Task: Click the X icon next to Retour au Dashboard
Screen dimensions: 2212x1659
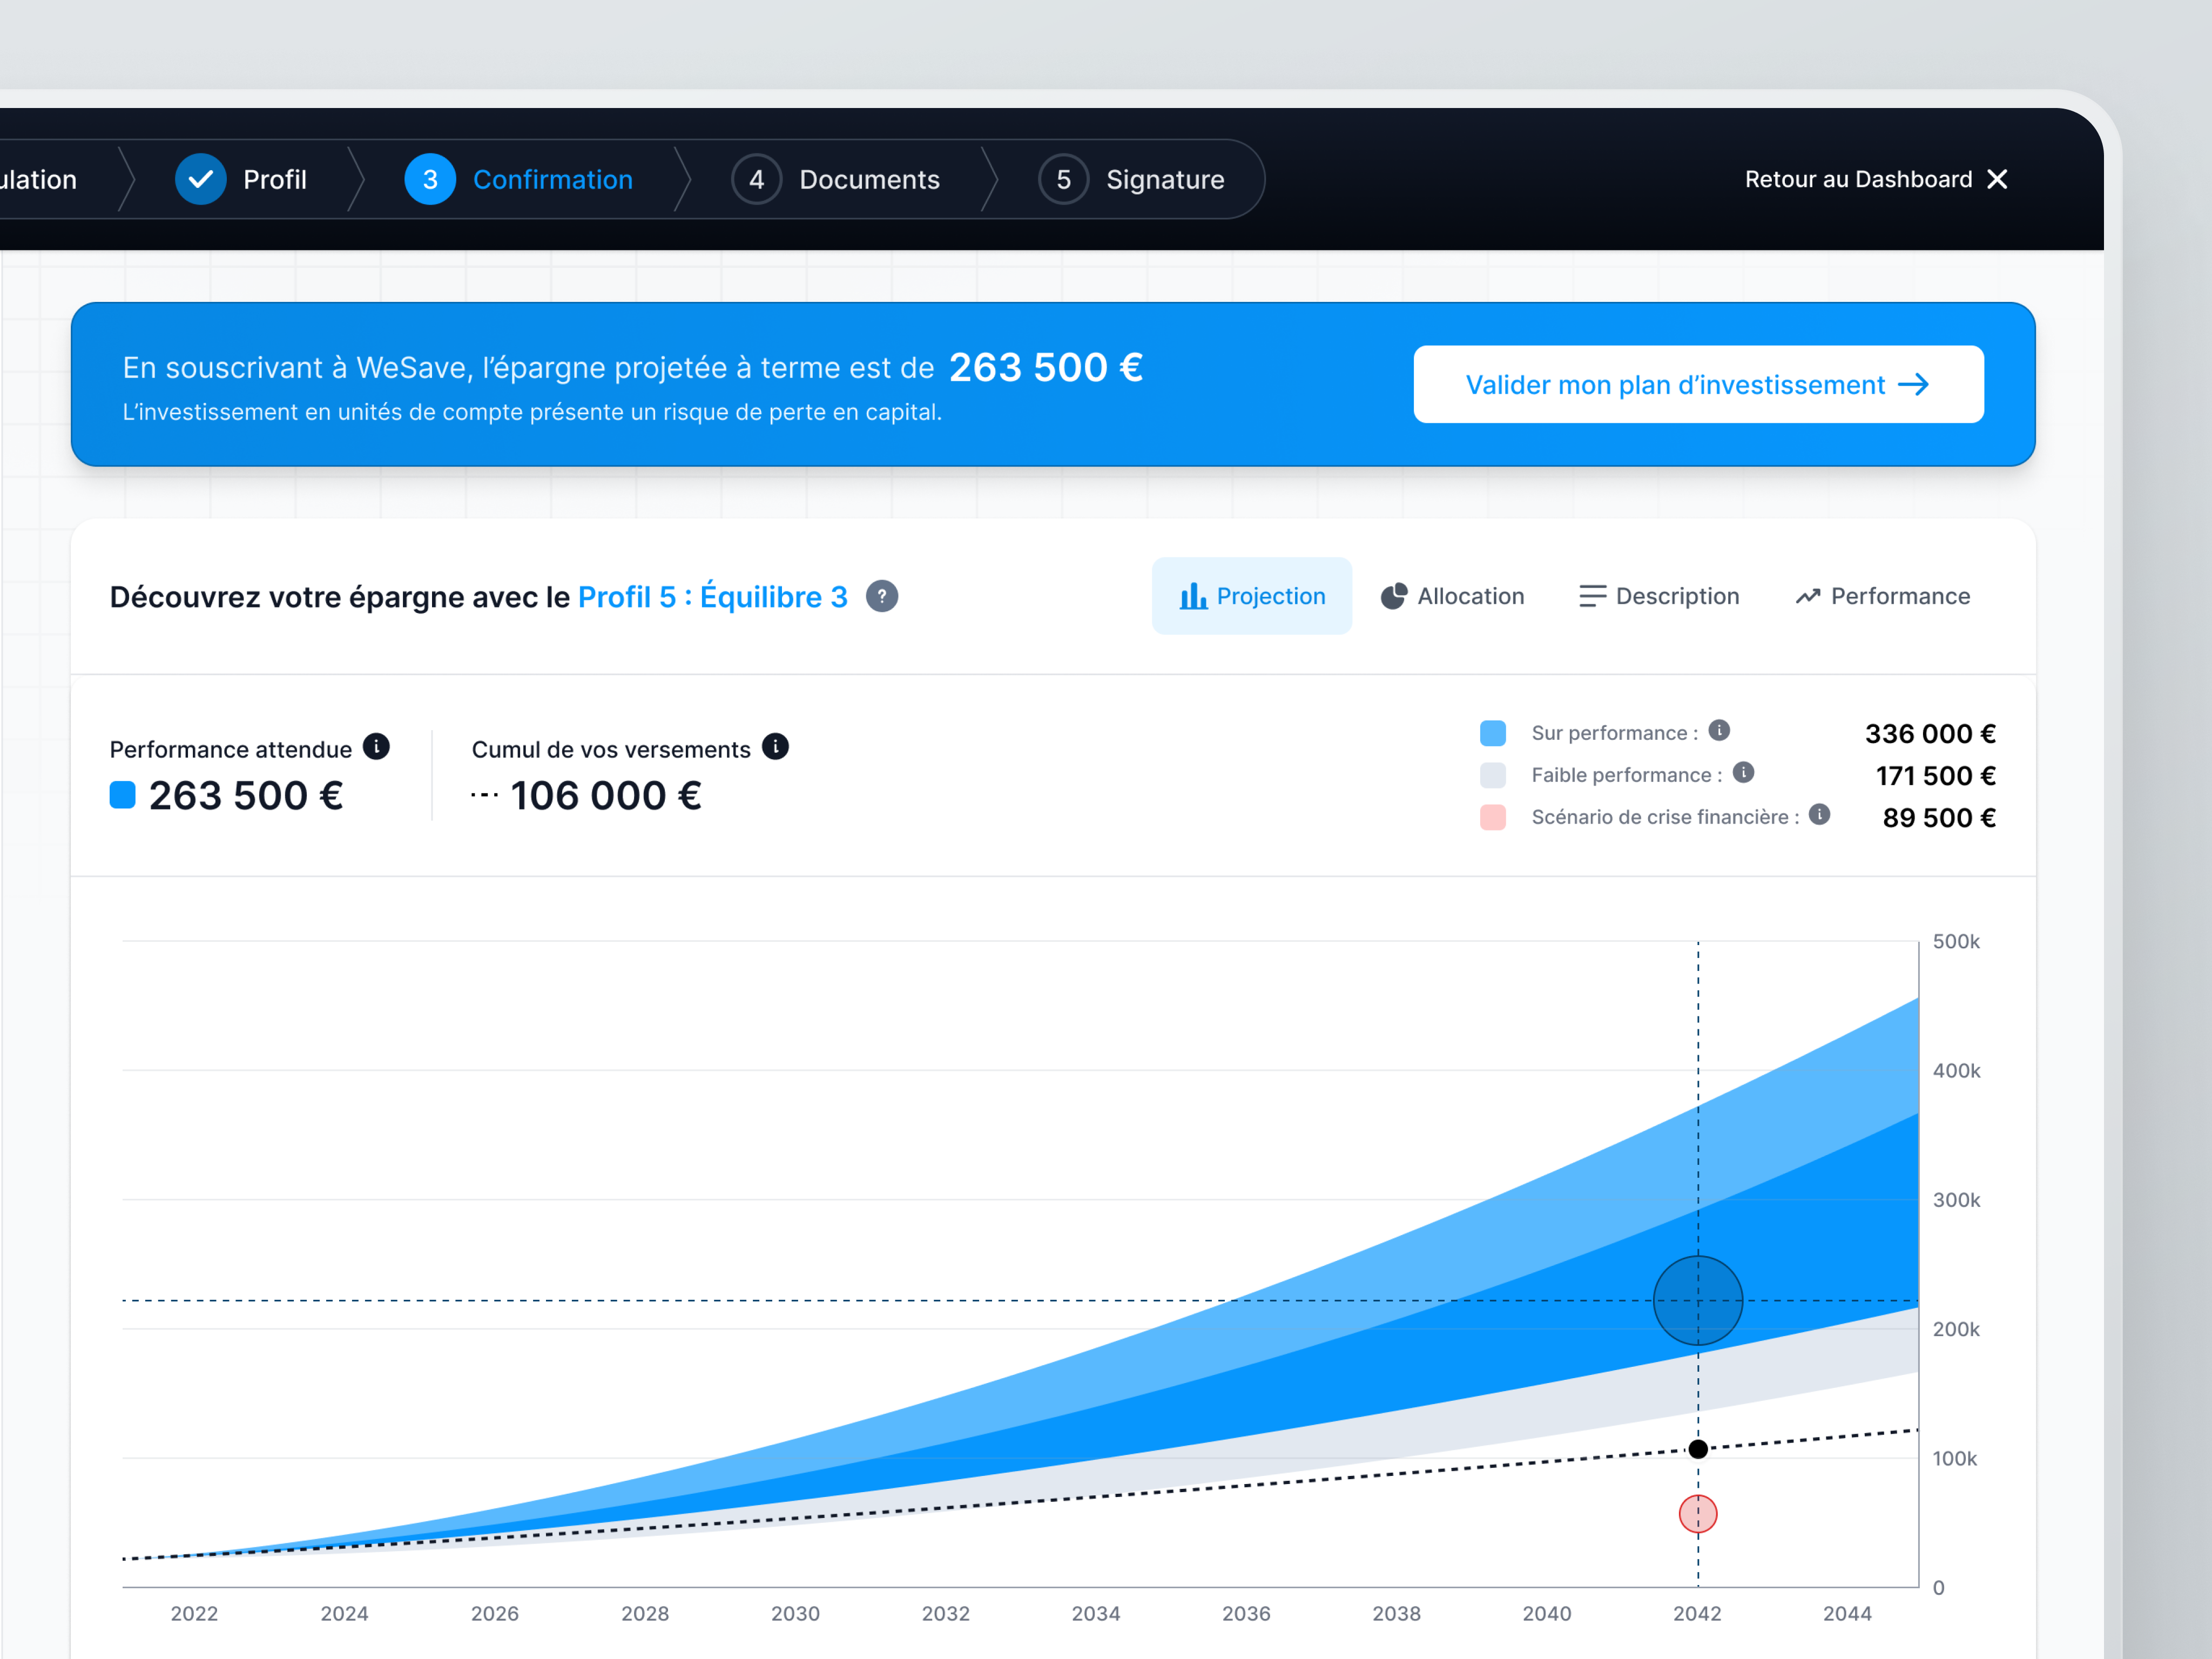Action: point(1997,179)
